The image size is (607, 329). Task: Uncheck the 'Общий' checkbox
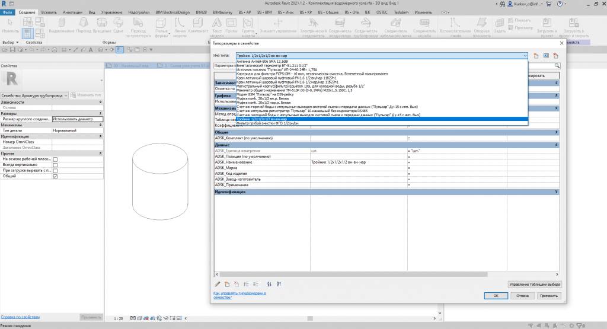pyautogui.click(x=55, y=177)
